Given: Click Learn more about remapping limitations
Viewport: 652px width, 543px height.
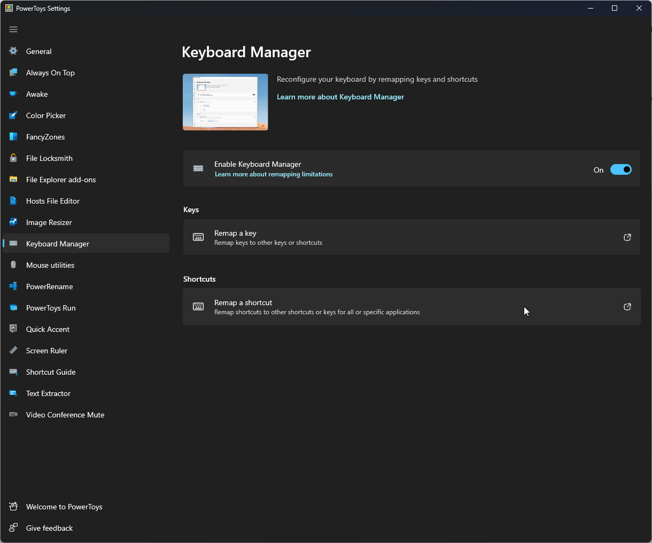Looking at the screenshot, I should [x=274, y=174].
